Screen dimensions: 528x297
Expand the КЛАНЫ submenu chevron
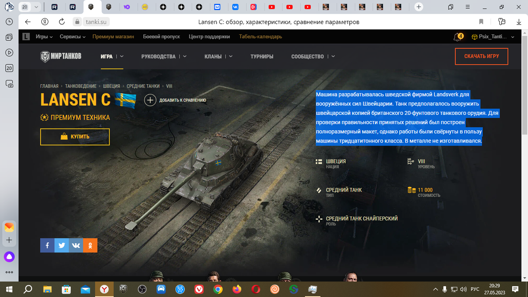231,56
